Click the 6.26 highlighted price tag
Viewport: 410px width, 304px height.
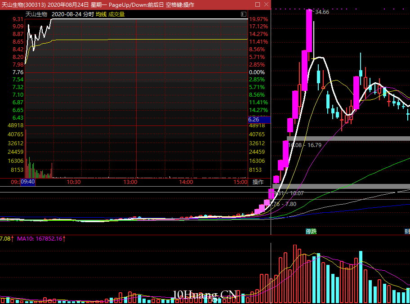(x=254, y=120)
